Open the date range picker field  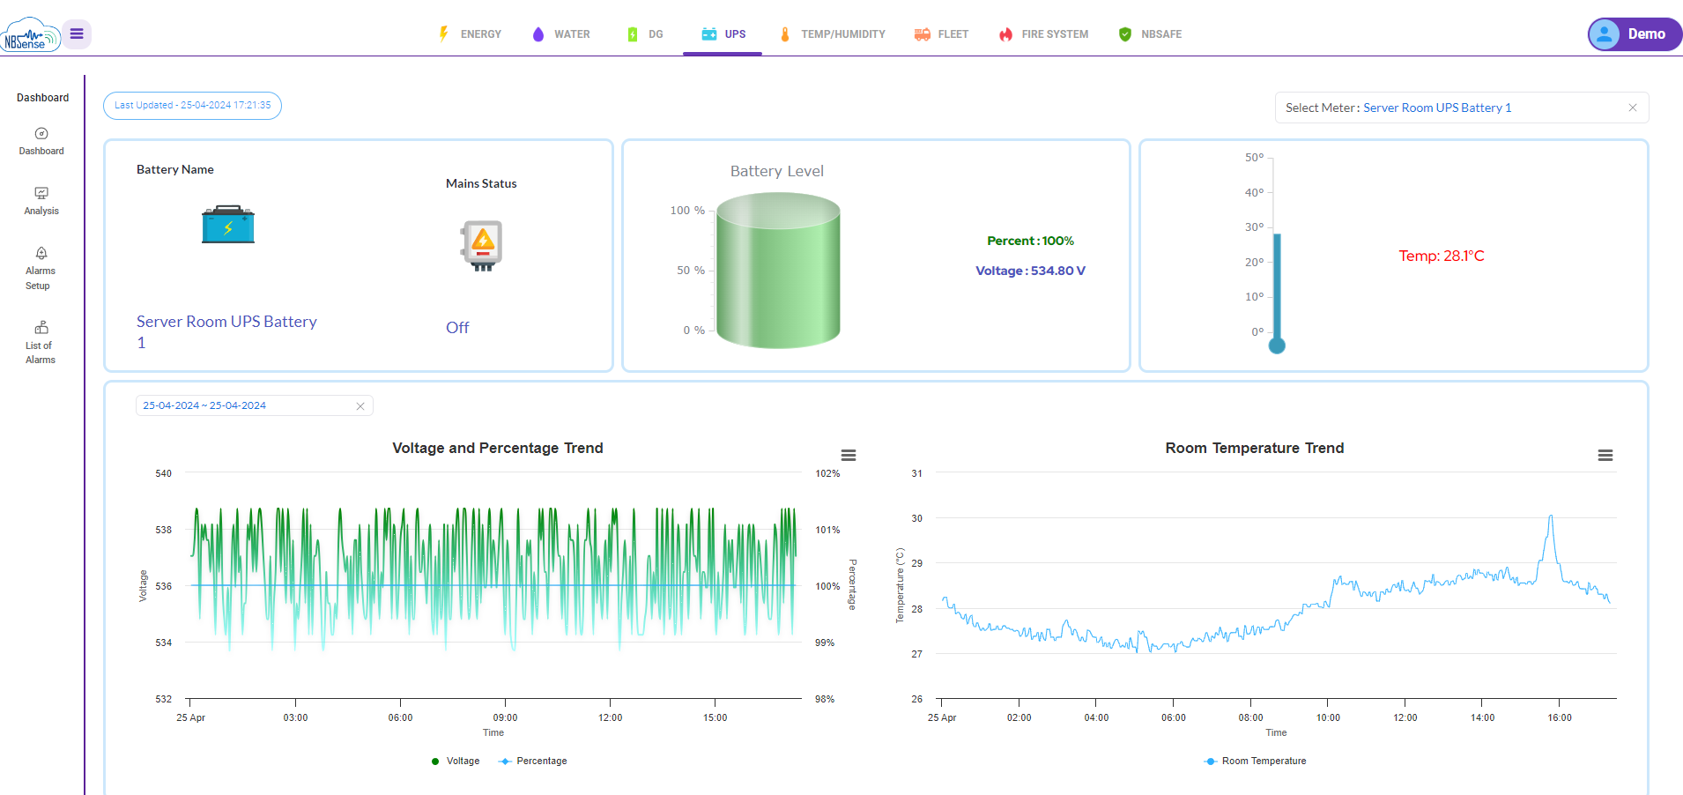tap(254, 405)
